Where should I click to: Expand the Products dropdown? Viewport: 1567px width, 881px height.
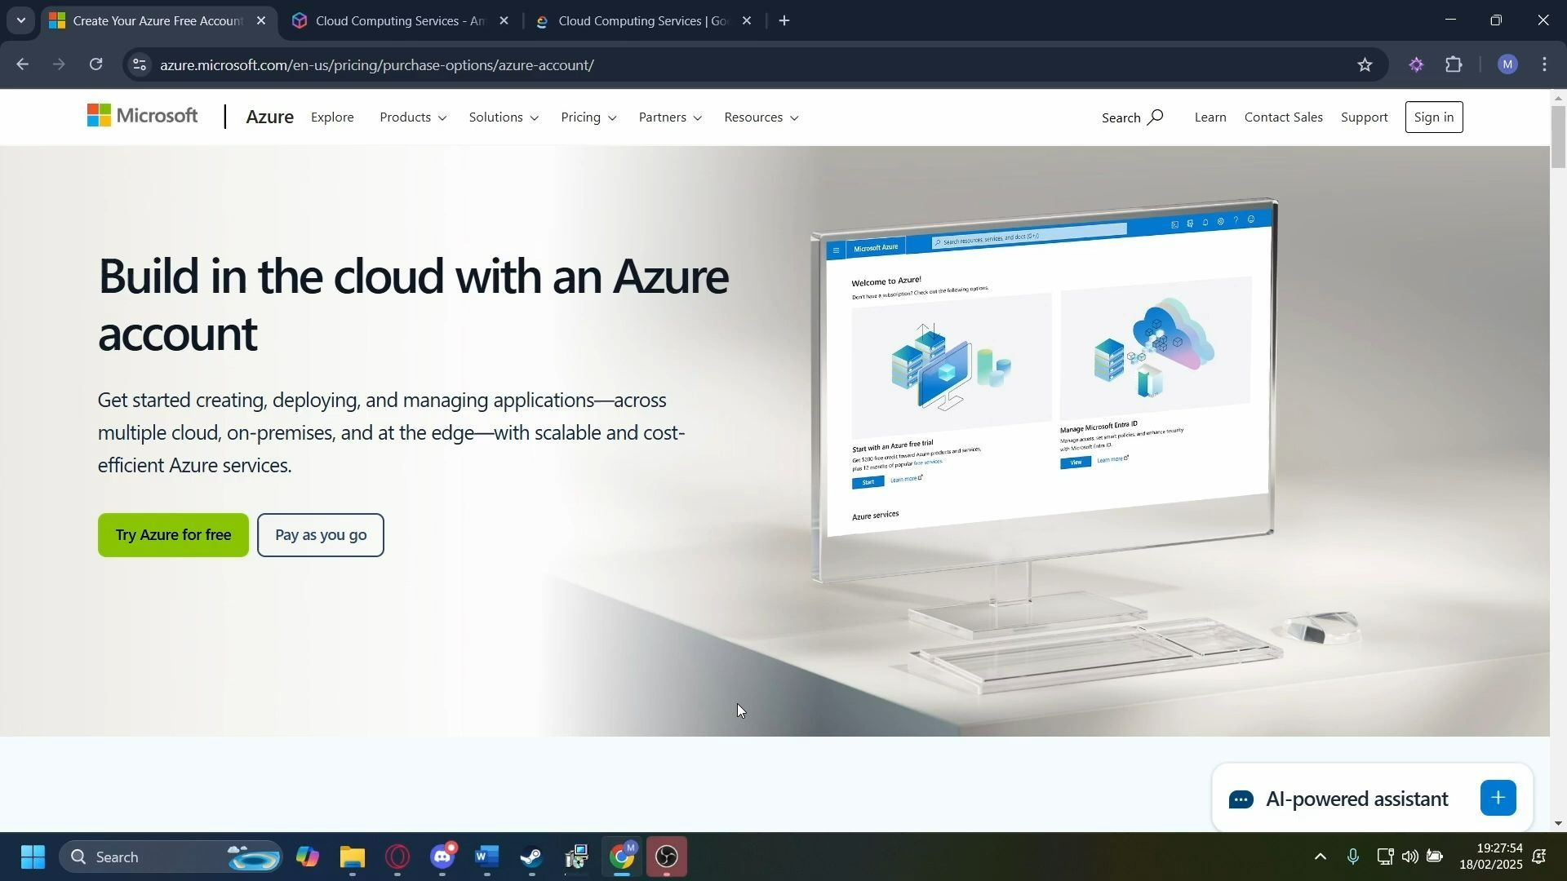[413, 117]
